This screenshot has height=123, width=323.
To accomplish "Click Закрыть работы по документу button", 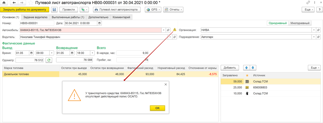I will tap(25, 10).
